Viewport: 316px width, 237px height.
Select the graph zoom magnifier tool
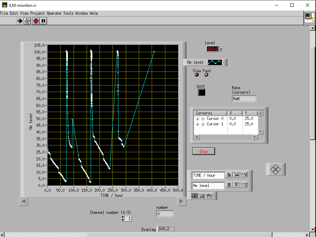(201, 196)
